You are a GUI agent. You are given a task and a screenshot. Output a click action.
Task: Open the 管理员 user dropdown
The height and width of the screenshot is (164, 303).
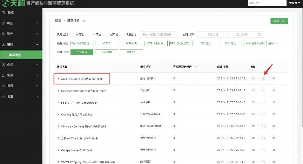point(294,3)
